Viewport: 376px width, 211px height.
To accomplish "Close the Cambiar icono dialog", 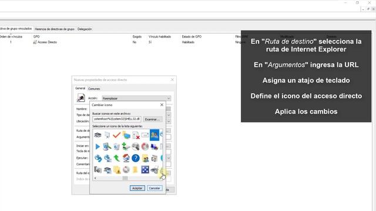I will 162,105.
